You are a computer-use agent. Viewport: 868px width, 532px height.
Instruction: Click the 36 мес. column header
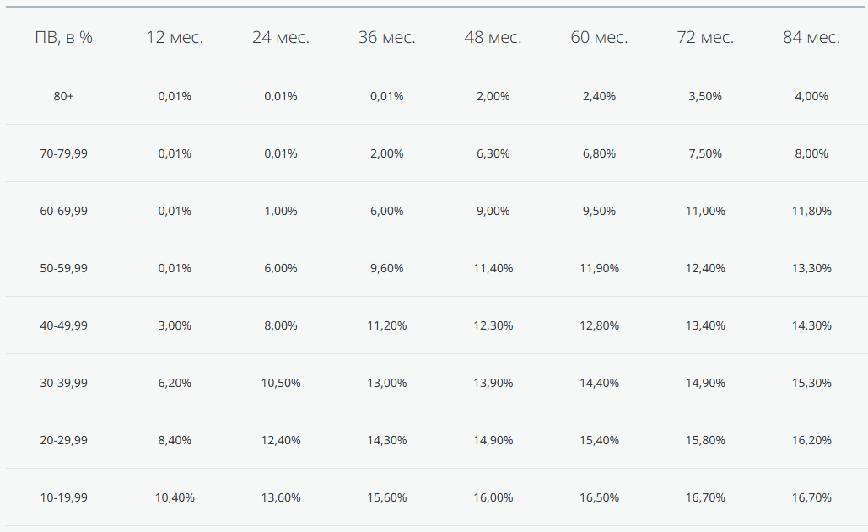[386, 38]
